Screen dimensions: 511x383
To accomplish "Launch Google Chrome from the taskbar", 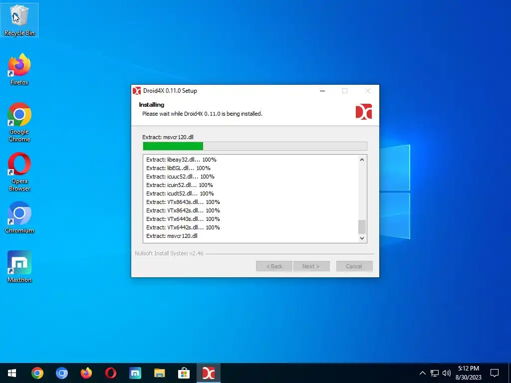I will [37, 373].
